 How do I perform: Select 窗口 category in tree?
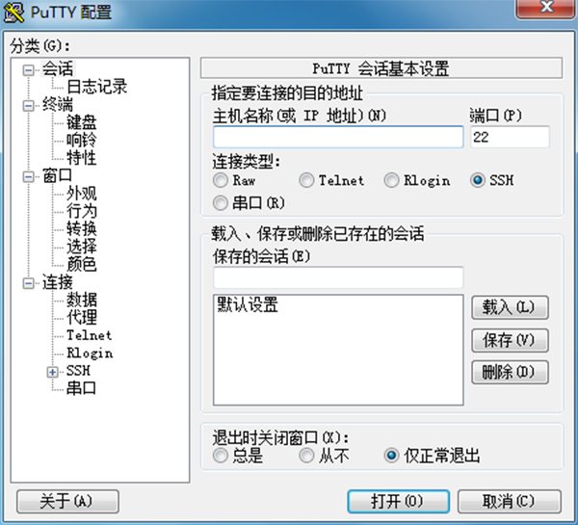point(57,176)
